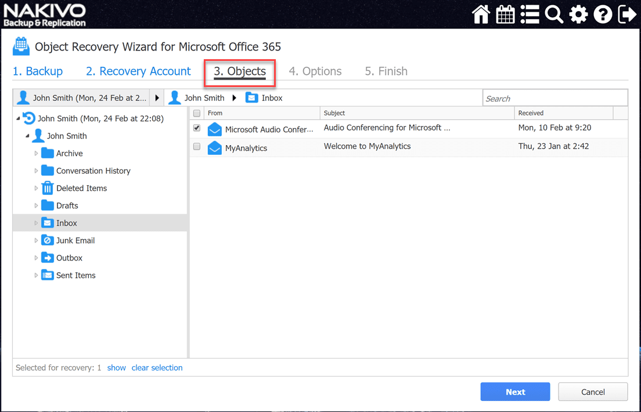Click the clear selection link

click(157, 367)
